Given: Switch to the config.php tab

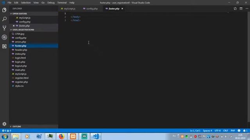Looking at the screenshot, I should pos(91,9).
